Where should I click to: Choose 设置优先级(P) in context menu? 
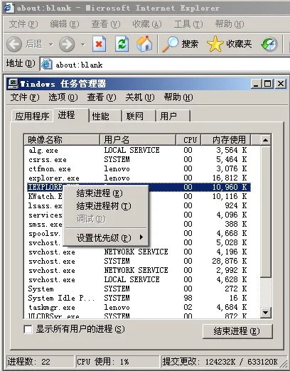[x=106, y=237]
